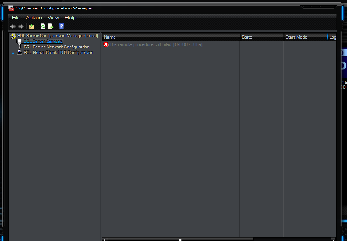Click the Forward arrow toolbar icon
Screen dimensions: 347x241
[21, 26]
